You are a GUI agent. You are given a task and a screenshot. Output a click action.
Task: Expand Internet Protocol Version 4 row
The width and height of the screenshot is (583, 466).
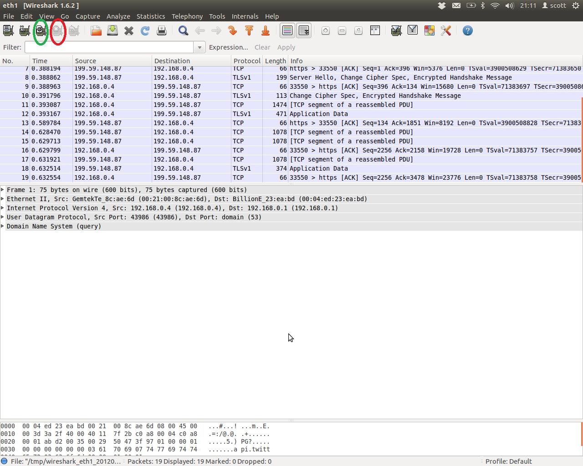tap(3, 208)
